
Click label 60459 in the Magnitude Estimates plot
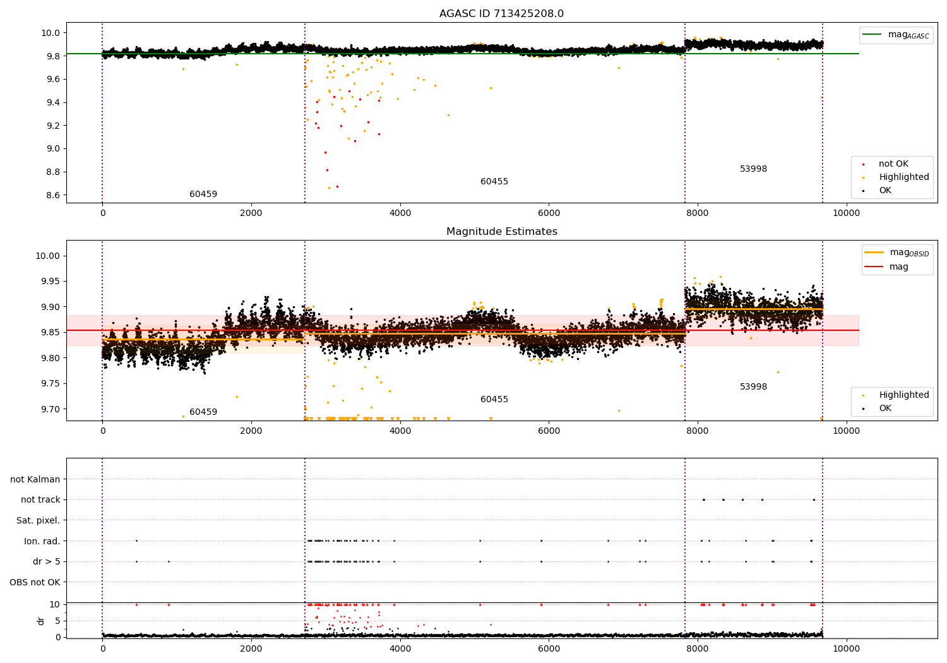click(x=203, y=412)
